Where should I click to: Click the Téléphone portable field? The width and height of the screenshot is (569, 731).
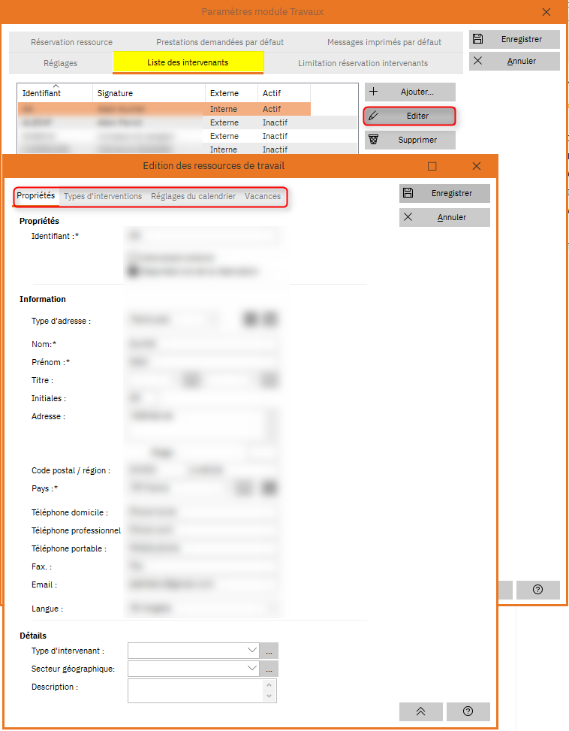(x=203, y=548)
